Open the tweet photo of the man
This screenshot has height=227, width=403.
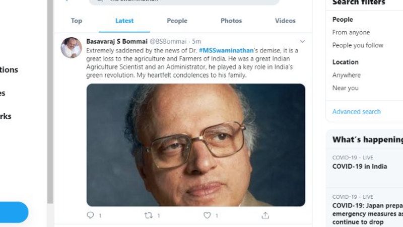click(x=196, y=145)
